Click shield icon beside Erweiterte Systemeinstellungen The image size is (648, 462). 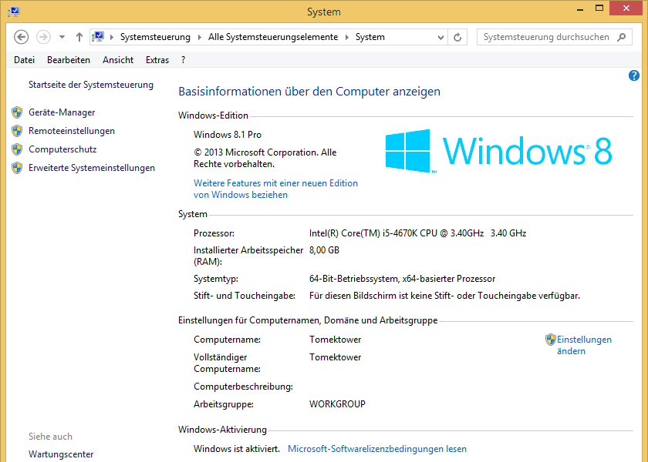click(17, 168)
